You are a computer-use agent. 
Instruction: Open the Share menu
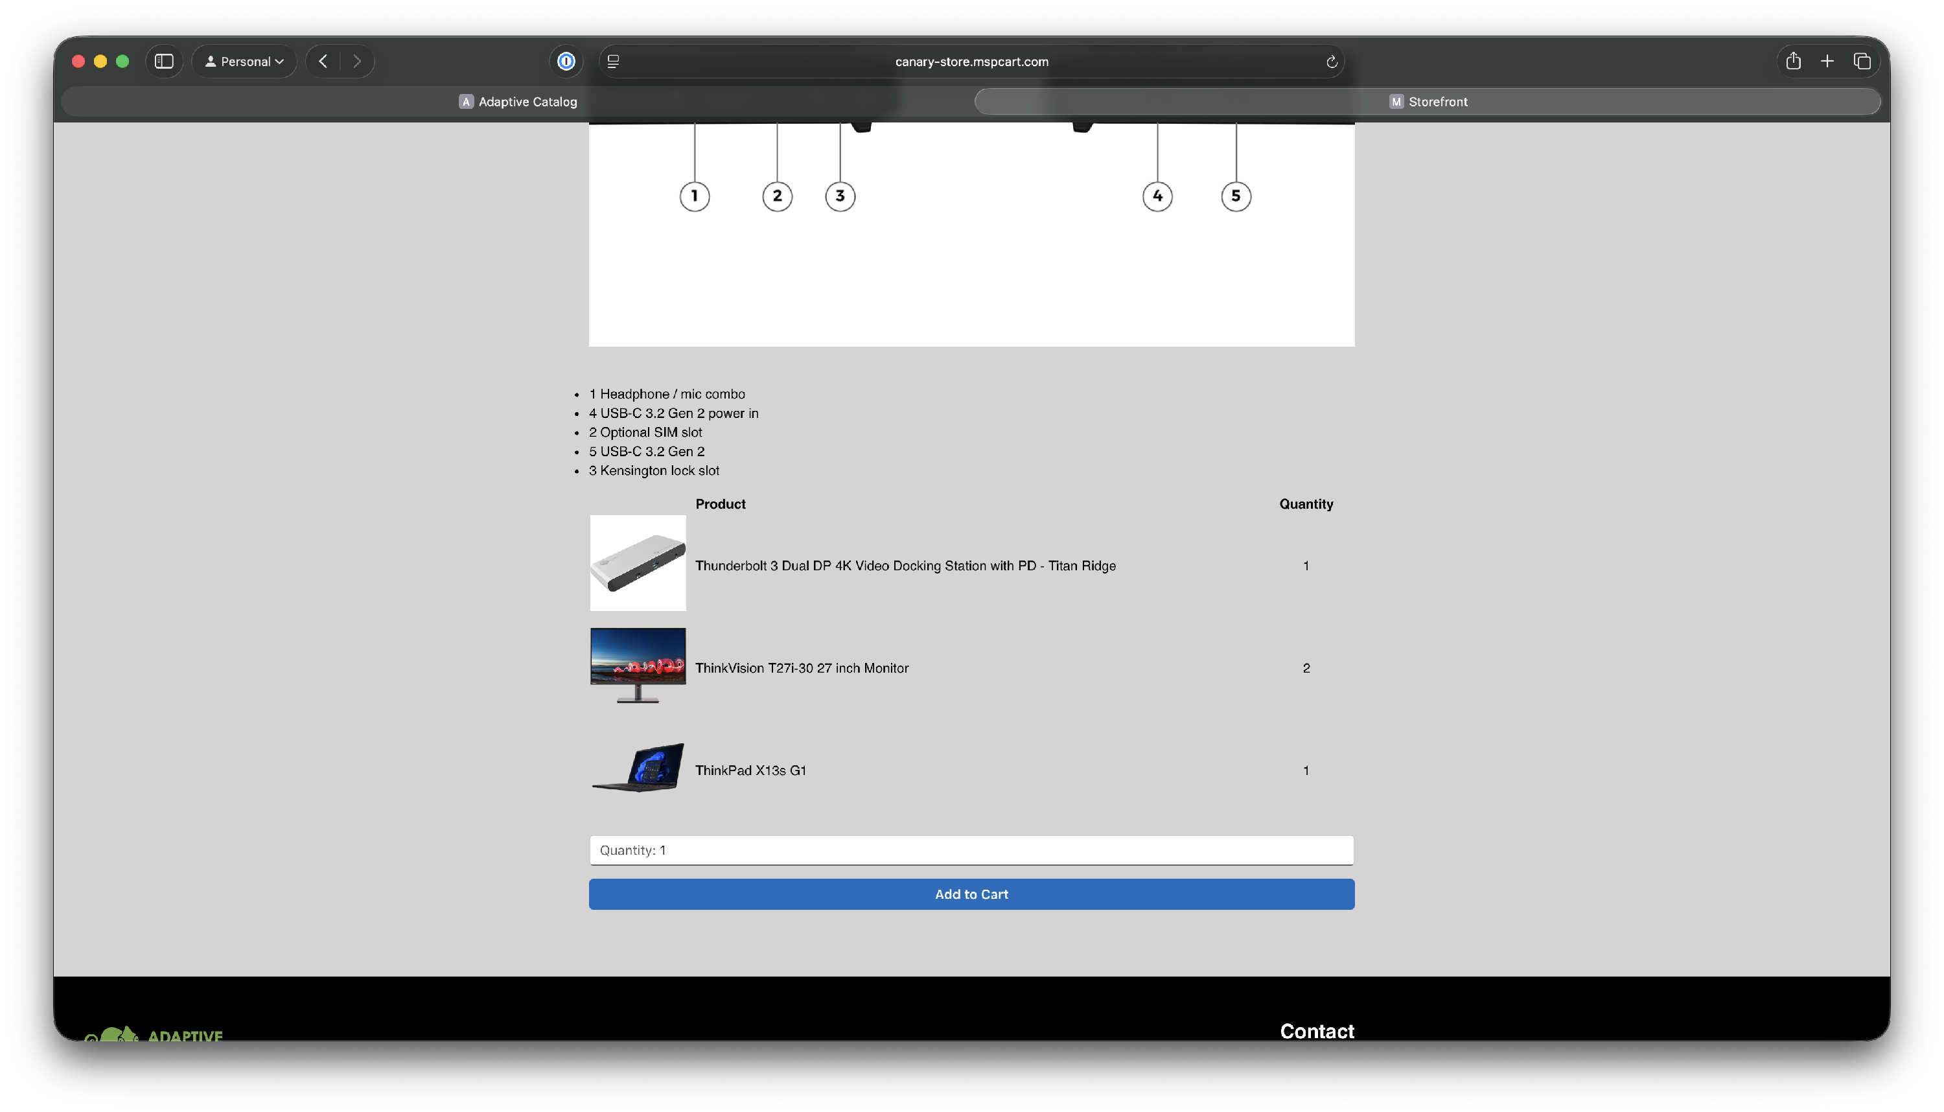click(x=1793, y=61)
